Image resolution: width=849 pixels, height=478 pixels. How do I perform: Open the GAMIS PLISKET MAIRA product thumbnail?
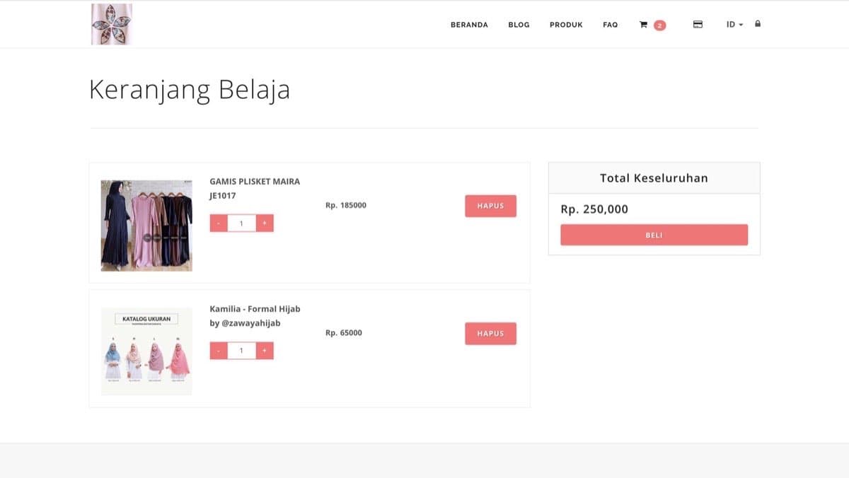point(145,225)
